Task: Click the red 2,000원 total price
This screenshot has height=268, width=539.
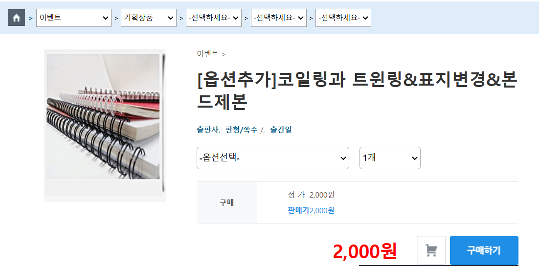Action: (x=365, y=252)
